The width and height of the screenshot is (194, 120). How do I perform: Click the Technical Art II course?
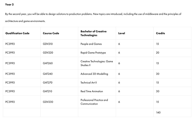(89, 82)
